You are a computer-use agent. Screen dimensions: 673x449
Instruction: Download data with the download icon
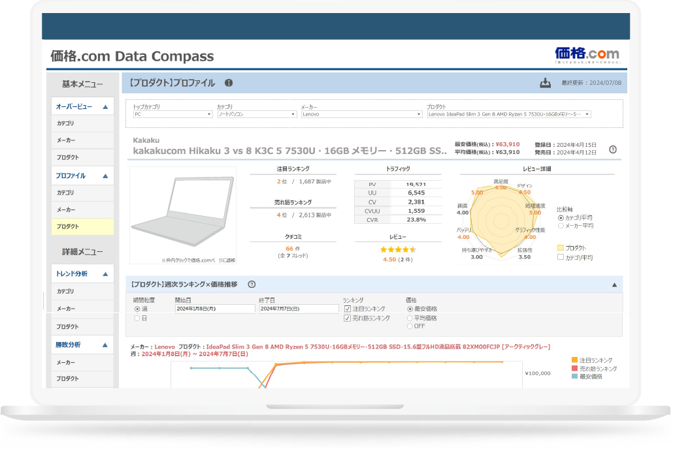point(545,83)
